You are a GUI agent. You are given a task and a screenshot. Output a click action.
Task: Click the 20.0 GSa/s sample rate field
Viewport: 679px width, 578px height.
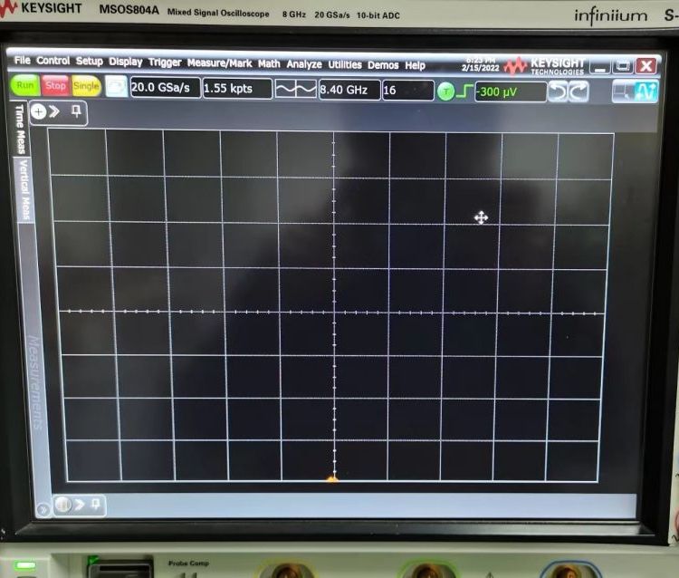coord(163,89)
